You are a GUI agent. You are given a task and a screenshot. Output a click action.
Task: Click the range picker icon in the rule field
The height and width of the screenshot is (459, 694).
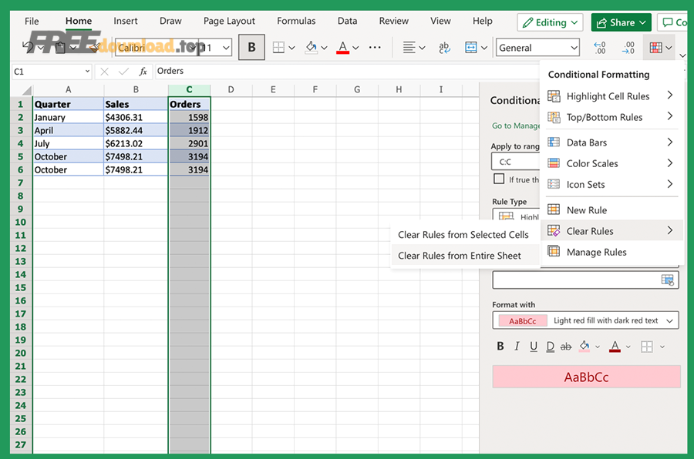(x=668, y=280)
